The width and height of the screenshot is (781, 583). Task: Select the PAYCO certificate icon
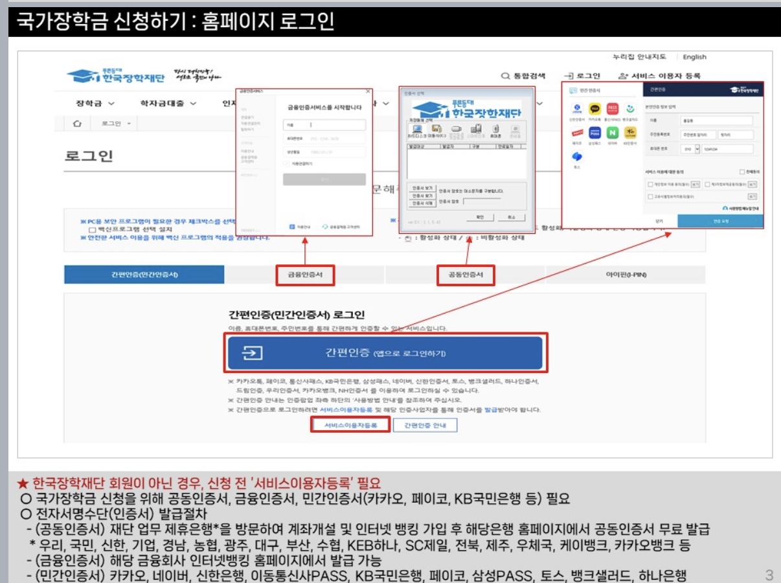pyautogui.click(x=577, y=133)
